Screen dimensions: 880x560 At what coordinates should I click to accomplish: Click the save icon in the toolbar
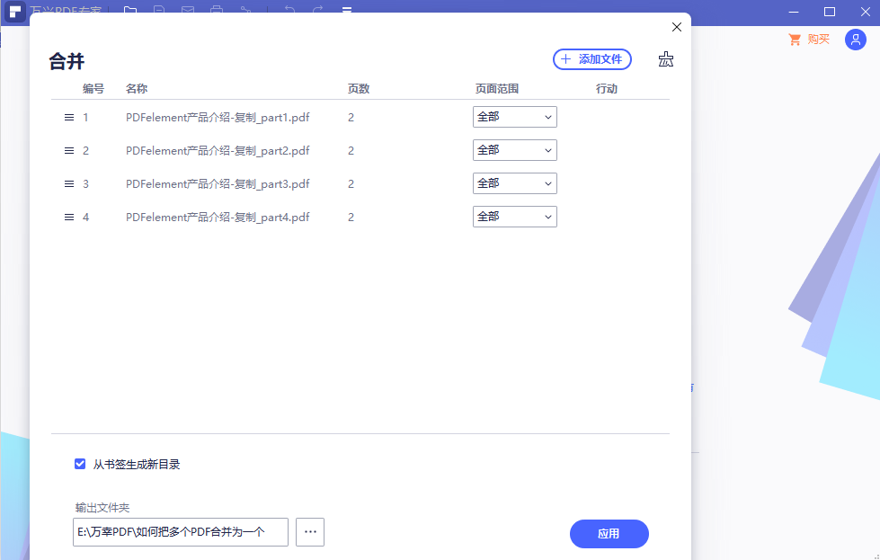click(158, 9)
